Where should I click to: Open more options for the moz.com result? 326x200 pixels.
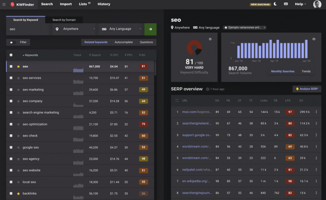click(316, 112)
